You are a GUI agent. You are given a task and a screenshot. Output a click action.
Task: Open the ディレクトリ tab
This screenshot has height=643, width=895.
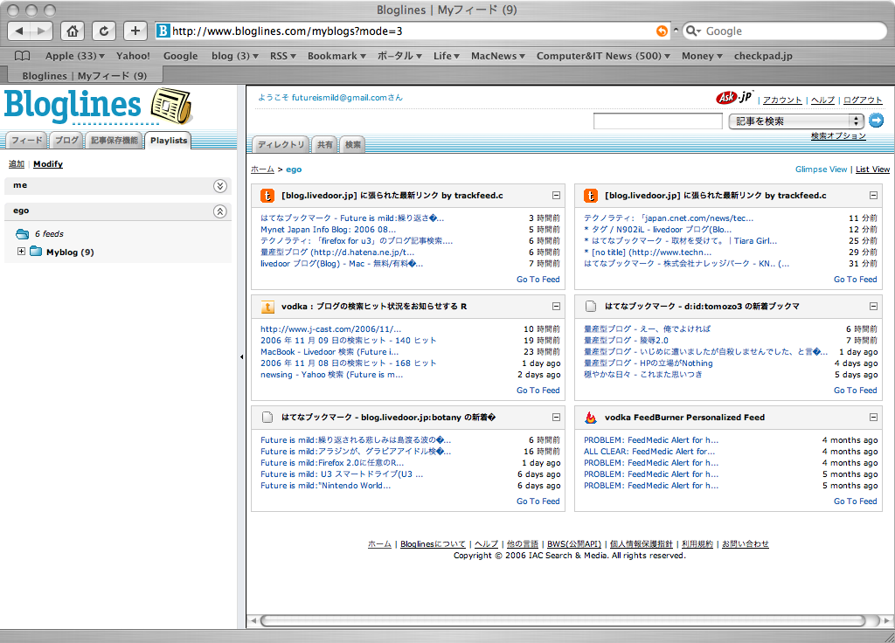[281, 145]
